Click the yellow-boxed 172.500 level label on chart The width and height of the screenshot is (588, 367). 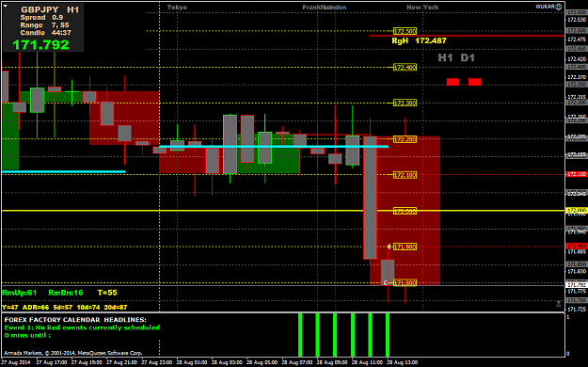[405, 31]
